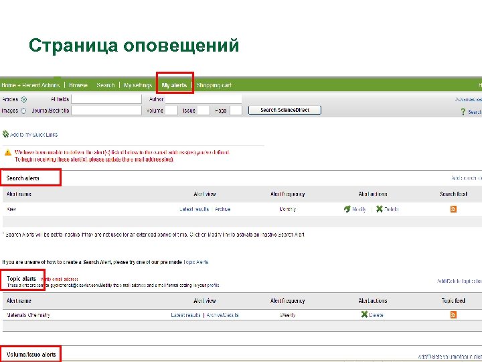Focus the Journal/Book title input
482x362 pixels.
pos(106,111)
